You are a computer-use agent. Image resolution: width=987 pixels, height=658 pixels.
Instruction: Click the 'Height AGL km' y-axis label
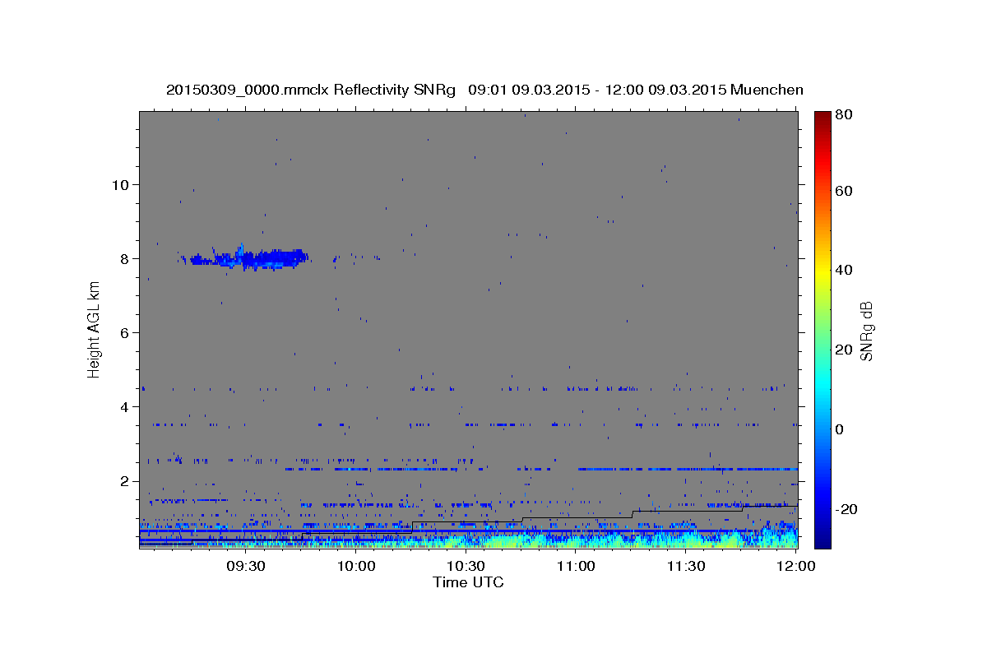pos(94,330)
